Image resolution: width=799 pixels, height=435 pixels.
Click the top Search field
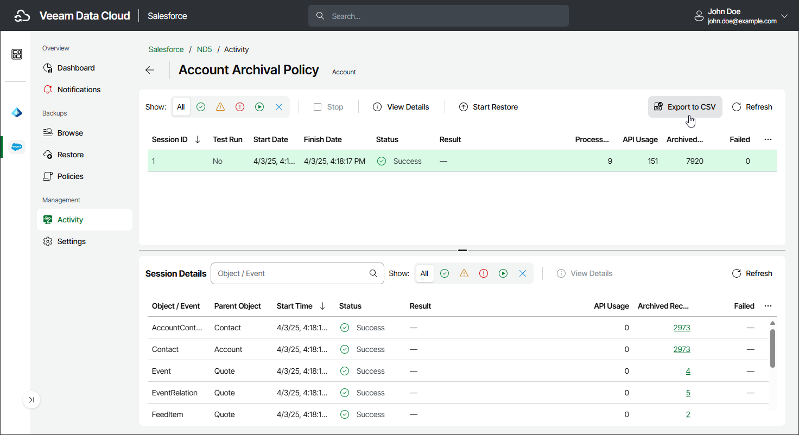coord(439,16)
